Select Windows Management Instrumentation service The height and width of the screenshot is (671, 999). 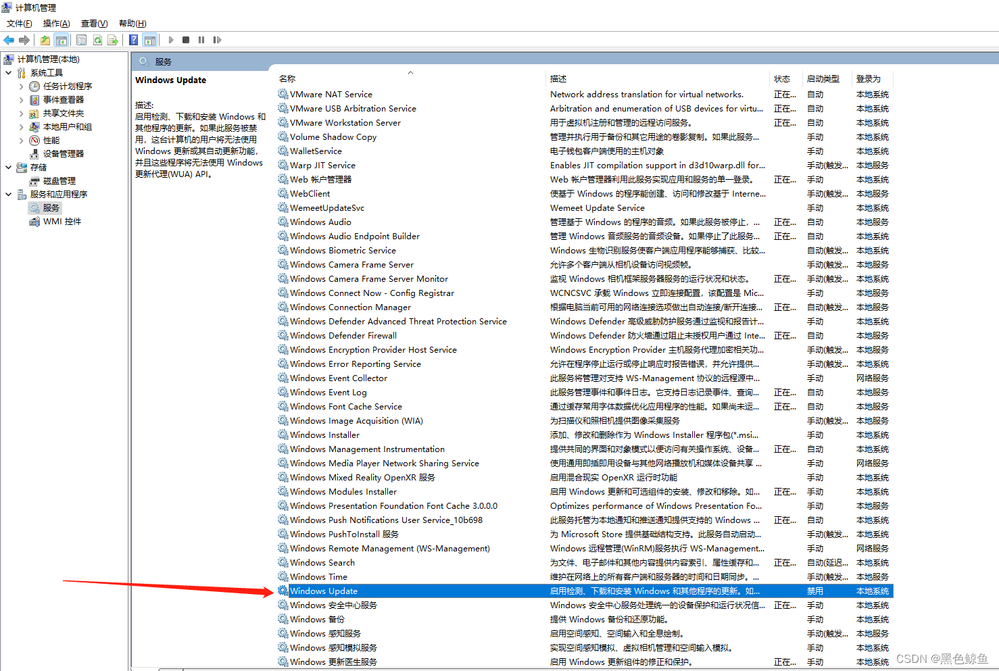pos(585,449)
